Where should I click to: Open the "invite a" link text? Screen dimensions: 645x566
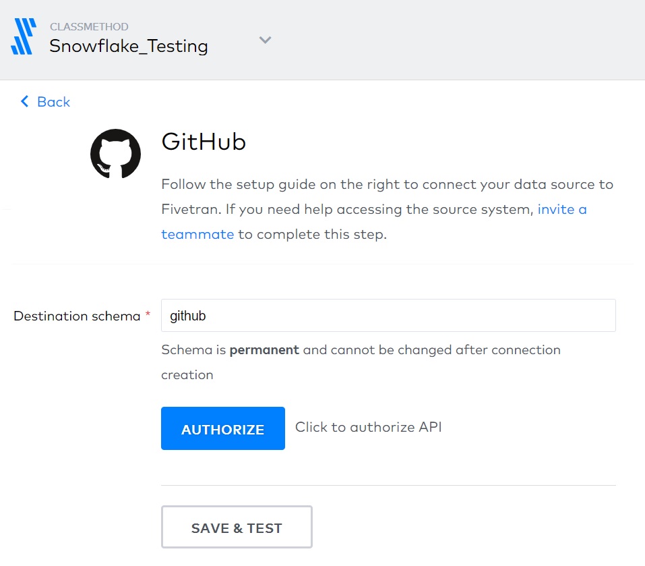[x=562, y=209]
